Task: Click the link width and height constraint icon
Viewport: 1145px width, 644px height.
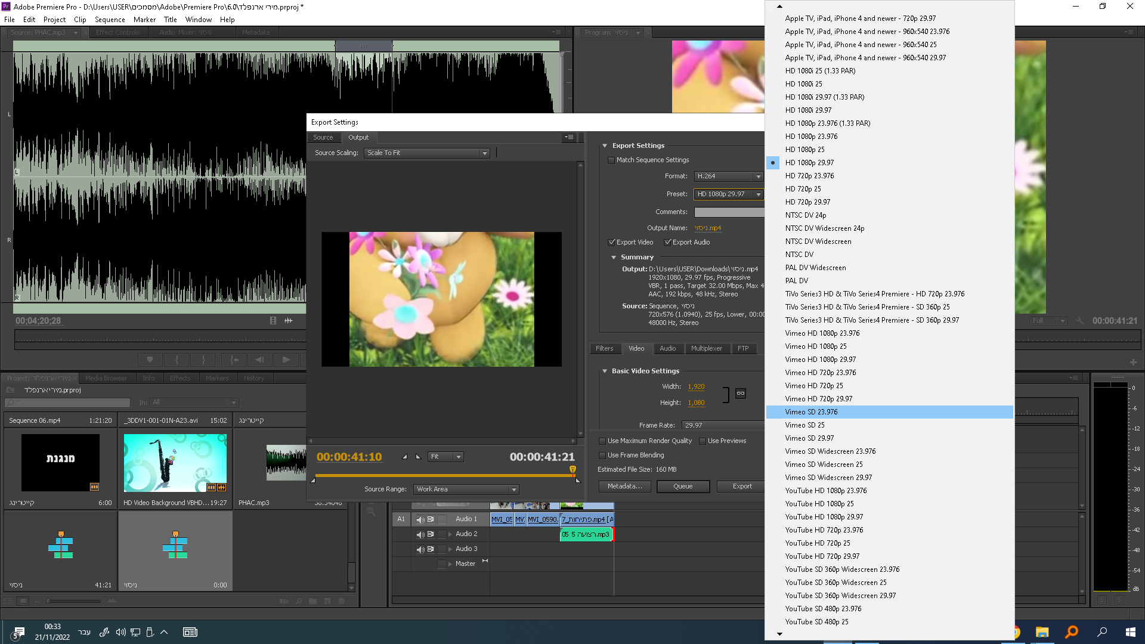Action: [x=740, y=394]
